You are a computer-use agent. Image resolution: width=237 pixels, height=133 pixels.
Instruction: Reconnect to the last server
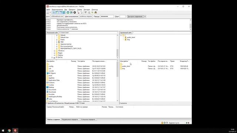click(x=81, y=13)
